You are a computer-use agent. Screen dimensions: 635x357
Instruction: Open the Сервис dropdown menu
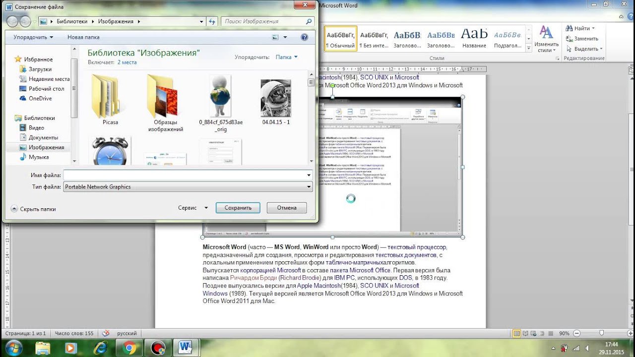click(x=193, y=208)
